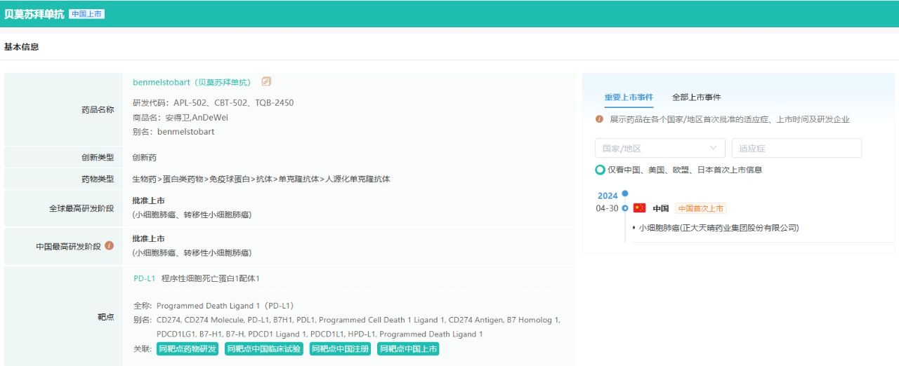This screenshot has width=899, height=366.
Task: Click the 创新药 value text
Action: point(145,157)
